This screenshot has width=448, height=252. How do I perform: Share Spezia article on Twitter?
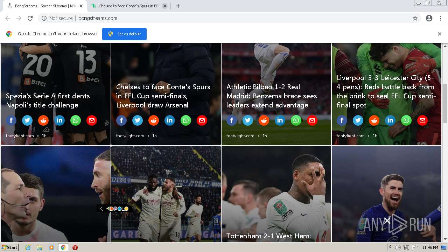pos(27,120)
